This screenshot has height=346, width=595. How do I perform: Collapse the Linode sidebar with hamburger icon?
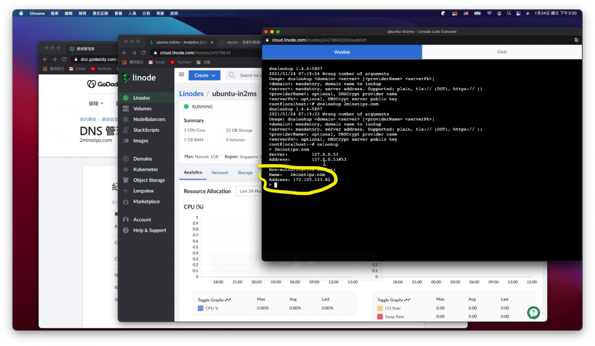(182, 75)
